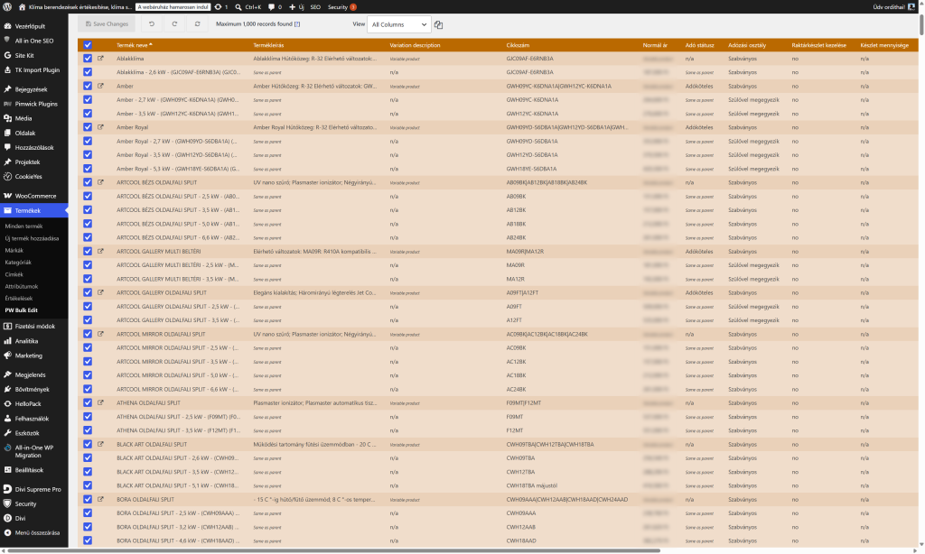
Task: Open the WordPress logo menu
Action: (7, 7)
